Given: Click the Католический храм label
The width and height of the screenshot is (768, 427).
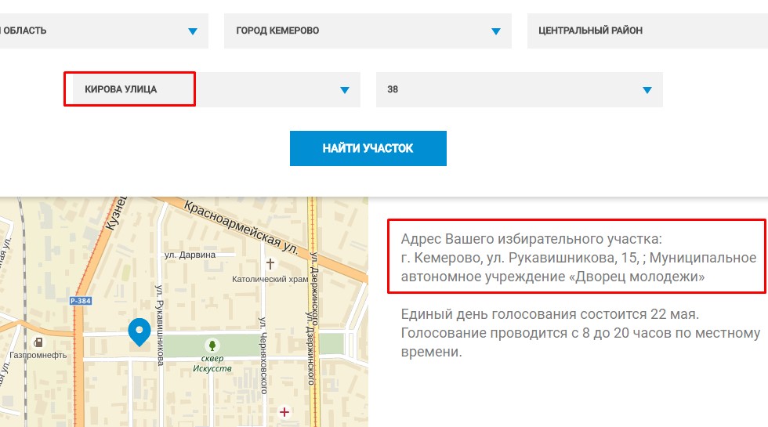Looking at the screenshot, I should coord(270,279).
